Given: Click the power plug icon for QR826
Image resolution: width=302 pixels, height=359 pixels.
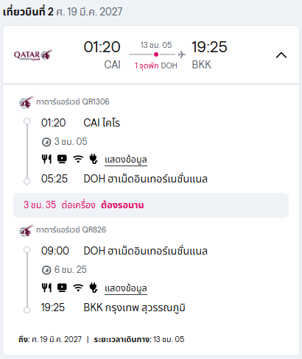Looking at the screenshot, I should pyautogui.click(x=94, y=288).
